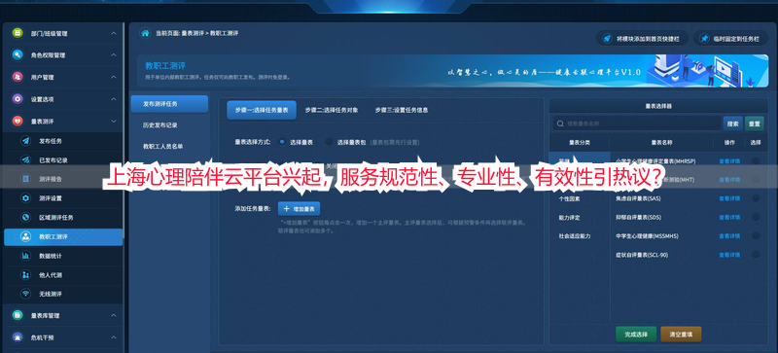Open 查看详情 for MHRSP scale
Screen dimensions: 778x353
click(729, 160)
